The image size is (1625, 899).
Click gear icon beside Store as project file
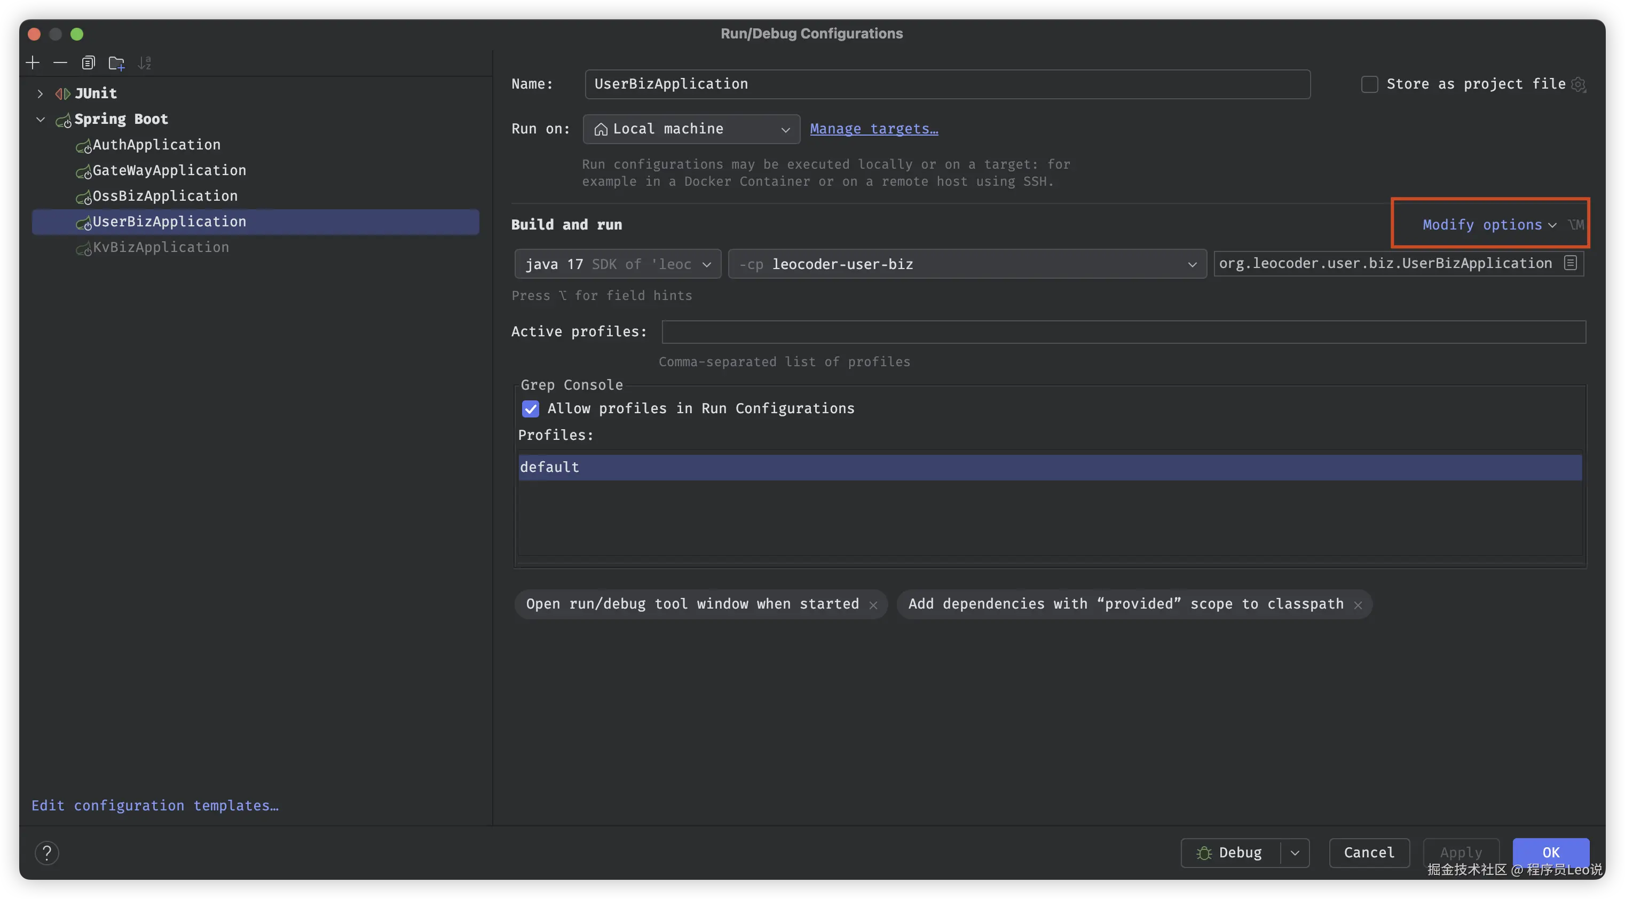point(1579,84)
